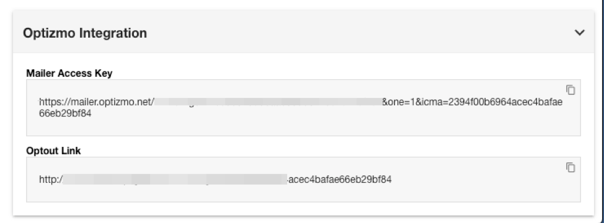The width and height of the screenshot is (604, 223).
Task: Click the &one=1&icma= parameter text
Action: (x=414, y=102)
